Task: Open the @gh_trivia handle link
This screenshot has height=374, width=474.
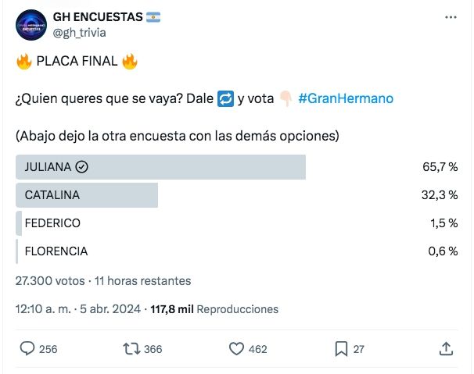Action: 79,33
